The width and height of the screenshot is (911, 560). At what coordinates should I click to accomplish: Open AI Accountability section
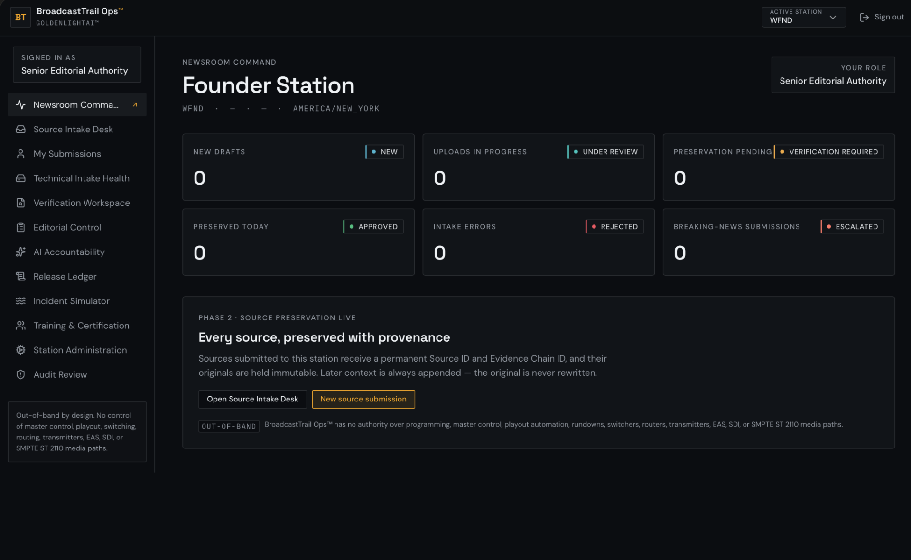coord(77,252)
